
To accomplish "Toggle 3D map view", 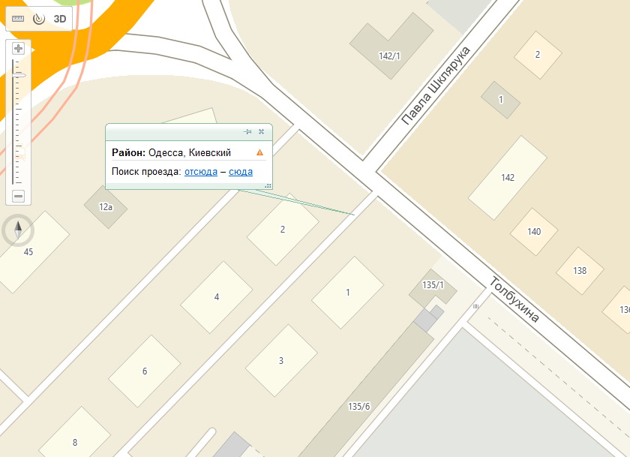I will (60, 19).
